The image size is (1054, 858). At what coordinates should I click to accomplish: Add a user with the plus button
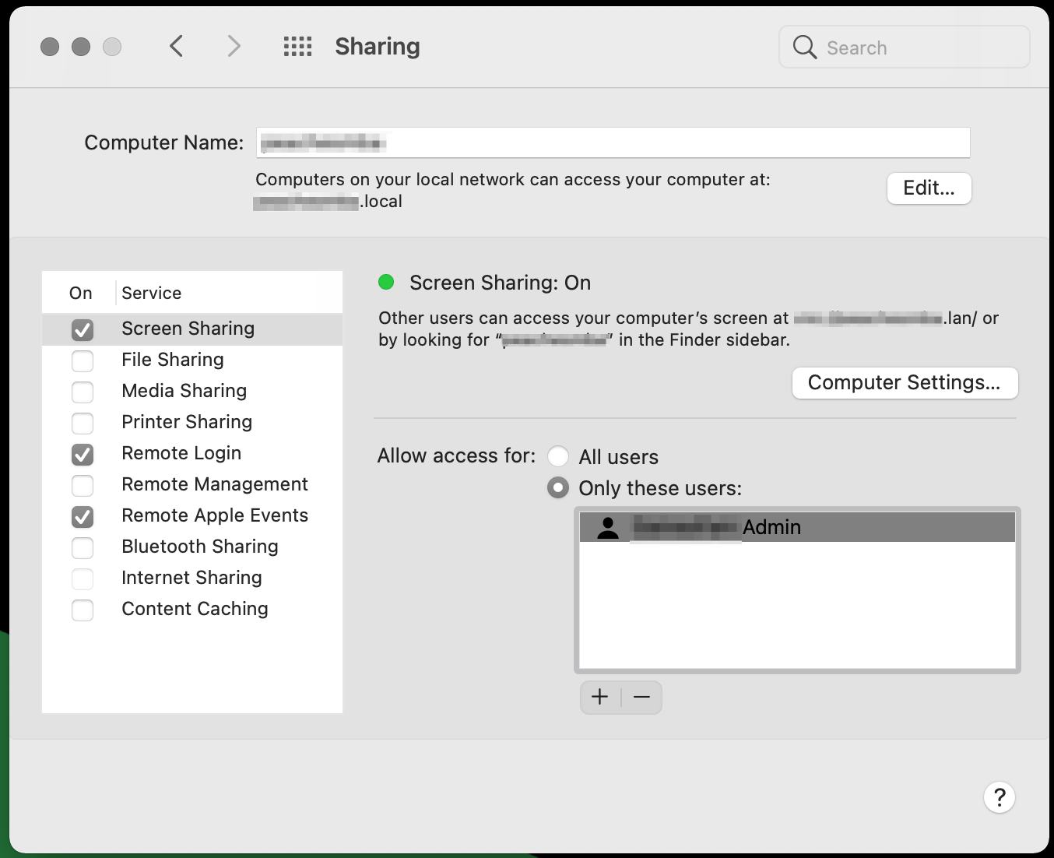coord(600,697)
